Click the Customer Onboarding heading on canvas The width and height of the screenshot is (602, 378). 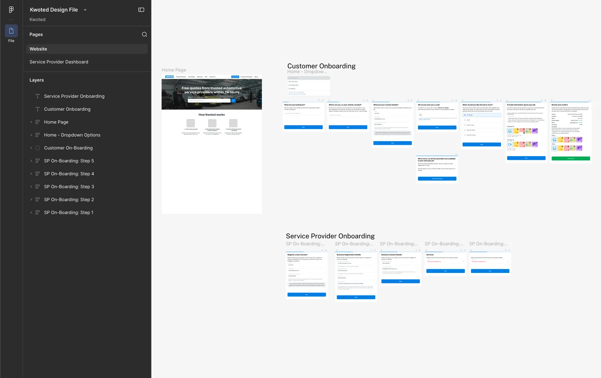click(321, 66)
